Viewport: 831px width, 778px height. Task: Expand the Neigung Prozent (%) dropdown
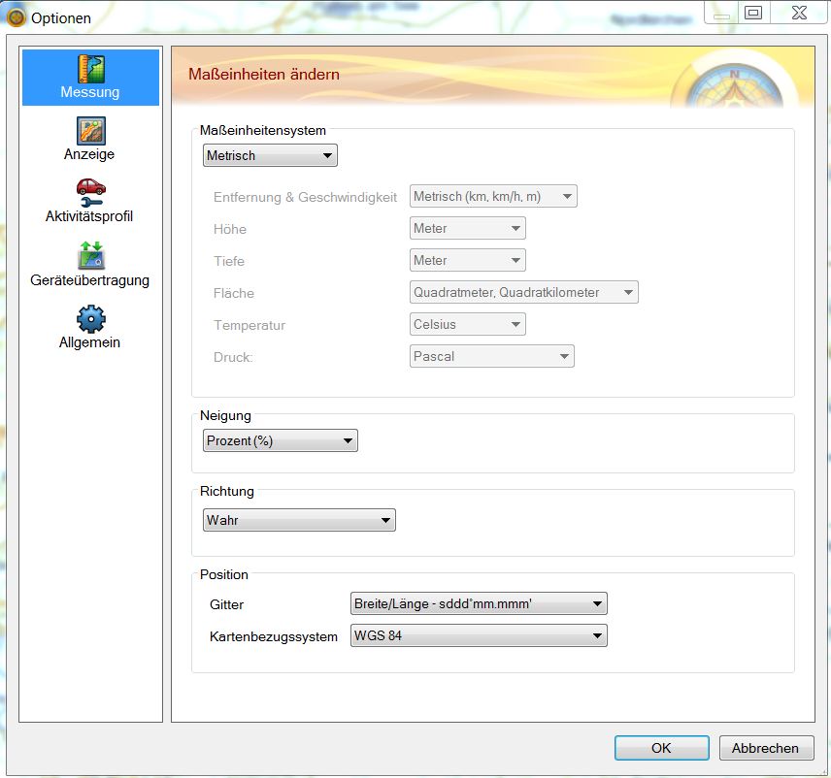pos(281,441)
